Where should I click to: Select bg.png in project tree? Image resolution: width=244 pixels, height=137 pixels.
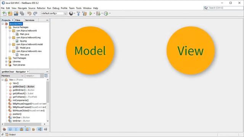coord(23,41)
